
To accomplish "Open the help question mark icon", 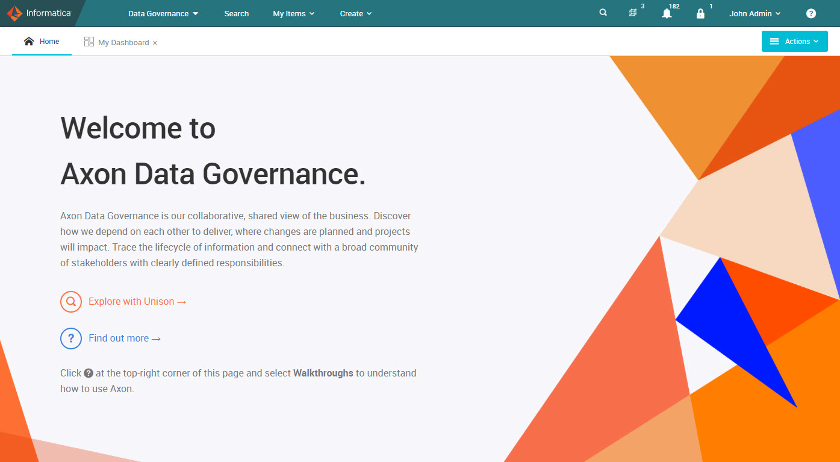I will tap(811, 13).
